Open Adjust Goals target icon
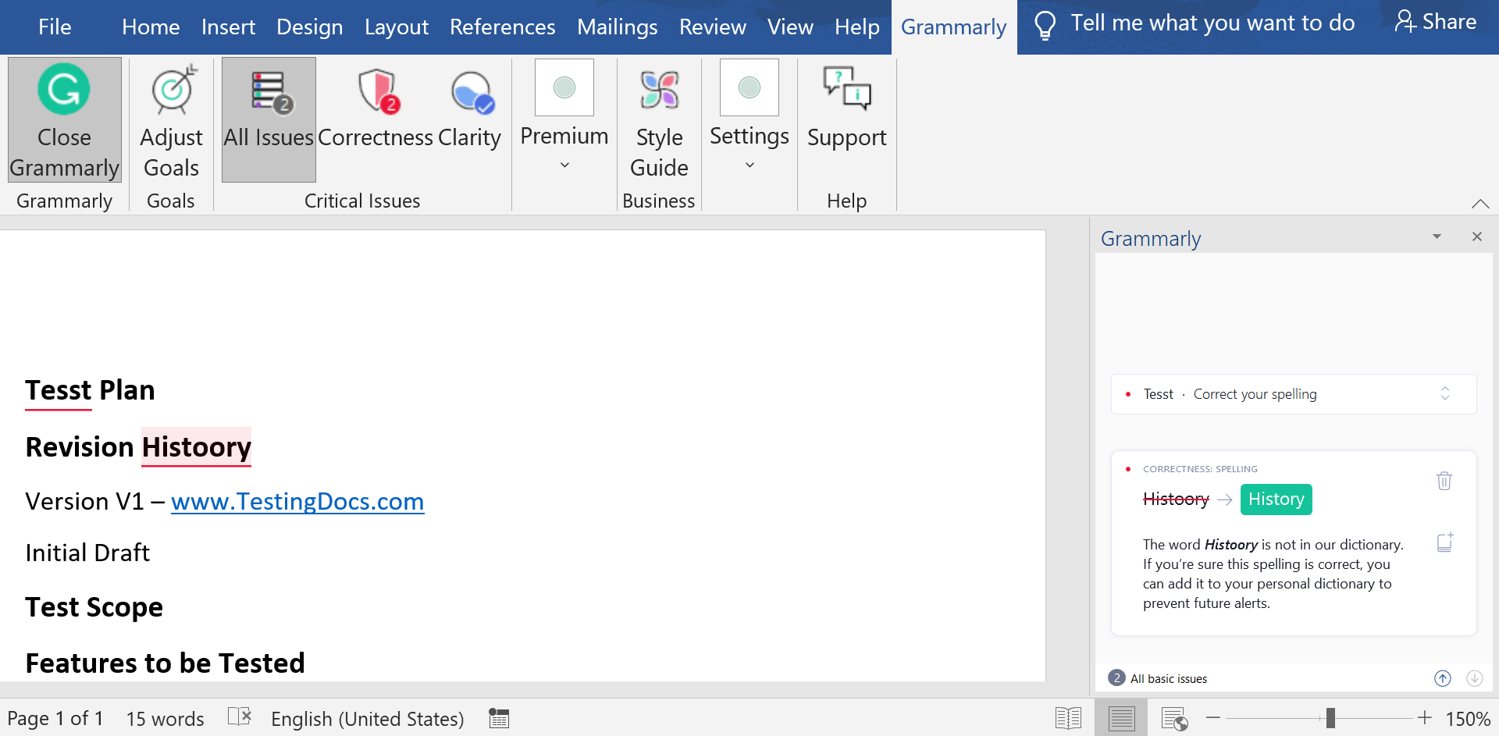Viewport: 1499px width, 736px height. click(x=172, y=90)
